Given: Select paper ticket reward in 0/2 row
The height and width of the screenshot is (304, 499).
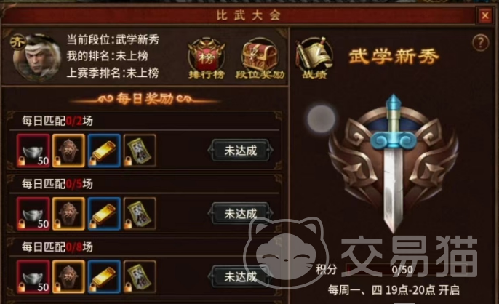Looking at the screenshot, I should (x=140, y=151).
